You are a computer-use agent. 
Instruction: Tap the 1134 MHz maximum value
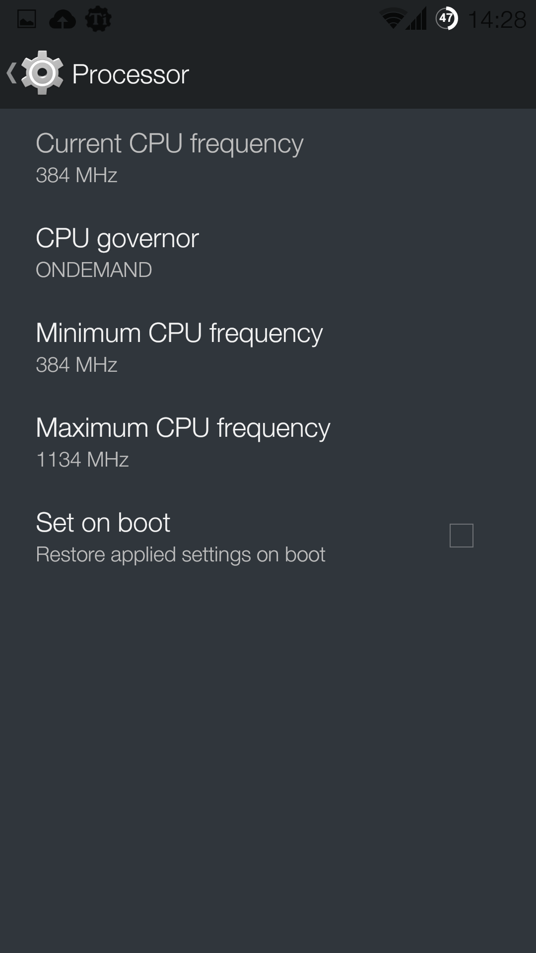82,460
